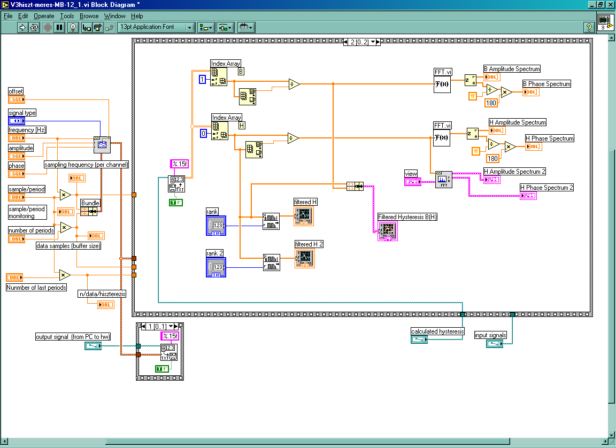Select the rank numeric control terminal
616x448 pixels.
click(x=216, y=226)
